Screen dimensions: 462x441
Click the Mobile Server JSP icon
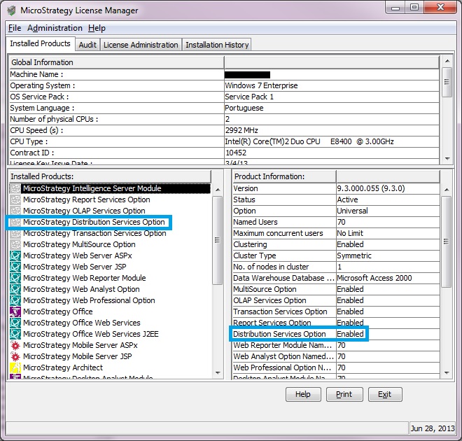15,356
